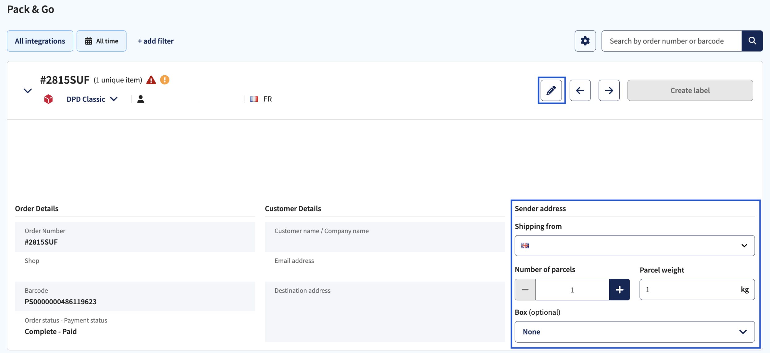Click the red warning triangle icon
This screenshot has width=770, height=353.
pyautogui.click(x=151, y=80)
